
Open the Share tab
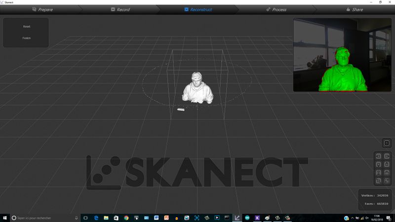[x=355, y=9]
